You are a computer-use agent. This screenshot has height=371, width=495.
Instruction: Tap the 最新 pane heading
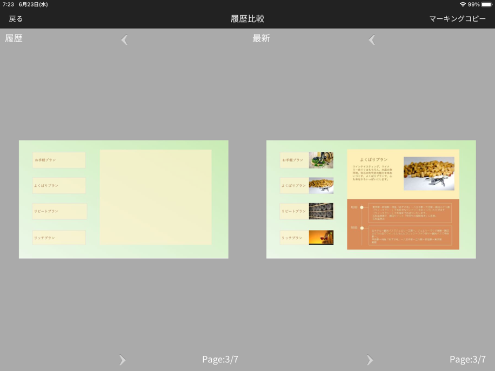coord(261,38)
